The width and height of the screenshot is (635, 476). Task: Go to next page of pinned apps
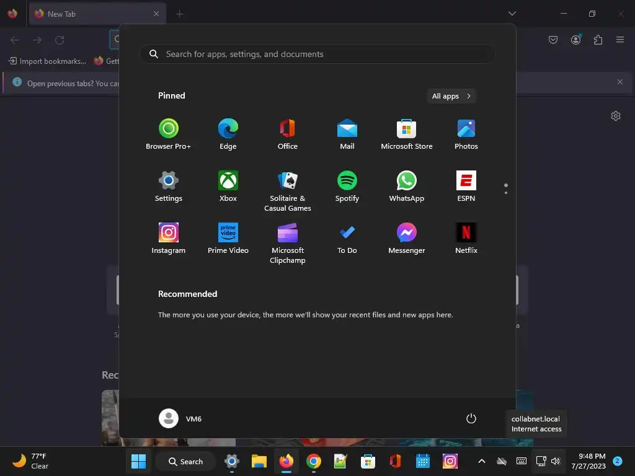pos(506,193)
